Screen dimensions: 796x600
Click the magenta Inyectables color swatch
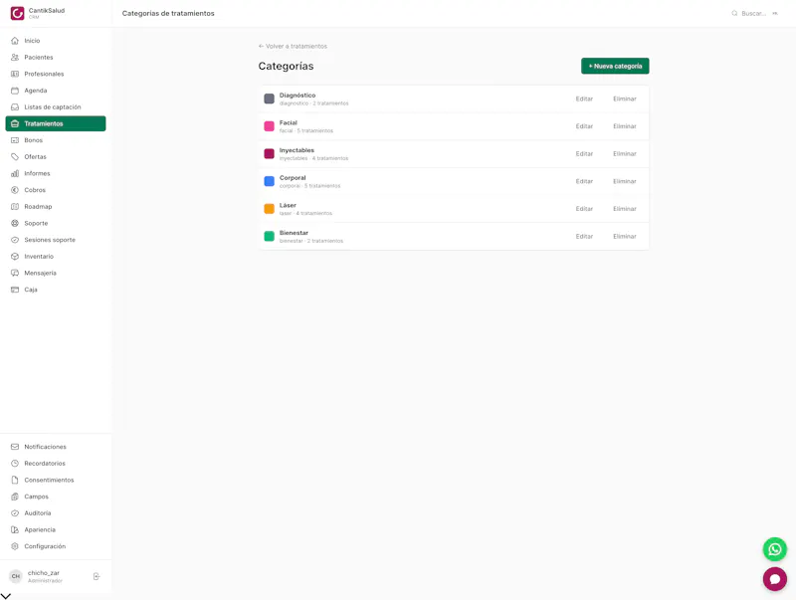tap(269, 153)
